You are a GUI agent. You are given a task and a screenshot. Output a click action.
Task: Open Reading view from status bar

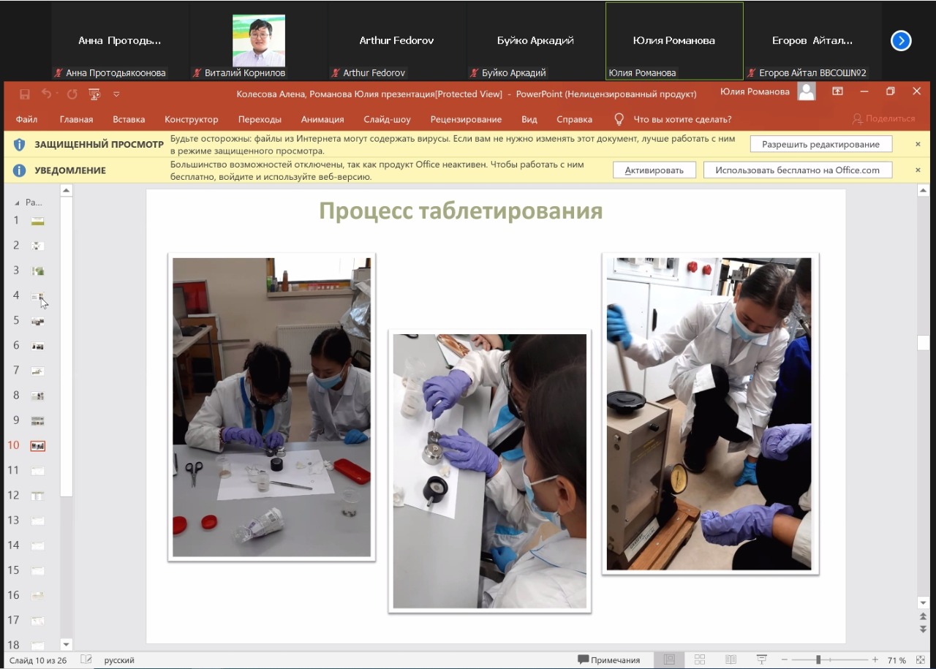pyautogui.click(x=730, y=659)
